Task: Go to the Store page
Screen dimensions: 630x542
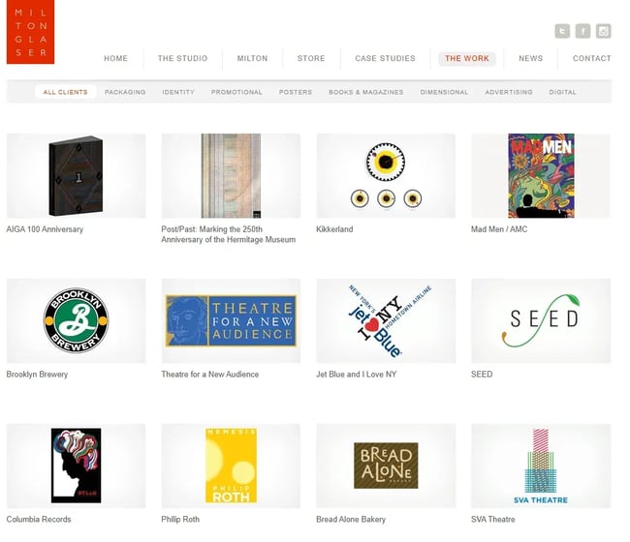Action: click(x=311, y=59)
